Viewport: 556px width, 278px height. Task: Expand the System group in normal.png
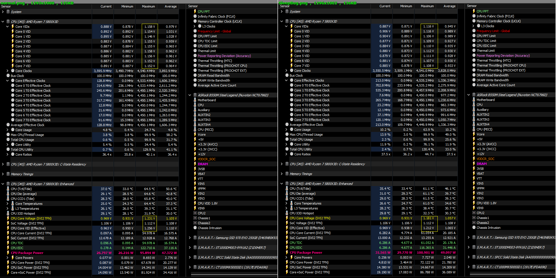coord(3,12)
